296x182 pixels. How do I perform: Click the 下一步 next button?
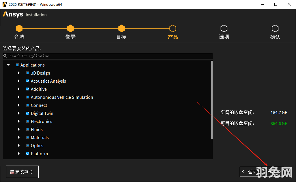click(x=273, y=172)
